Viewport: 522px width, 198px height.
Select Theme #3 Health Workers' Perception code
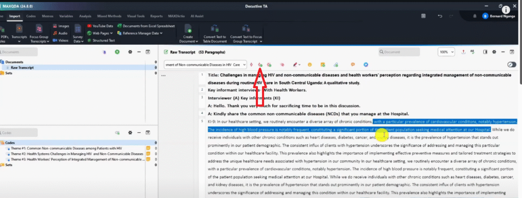78,159
